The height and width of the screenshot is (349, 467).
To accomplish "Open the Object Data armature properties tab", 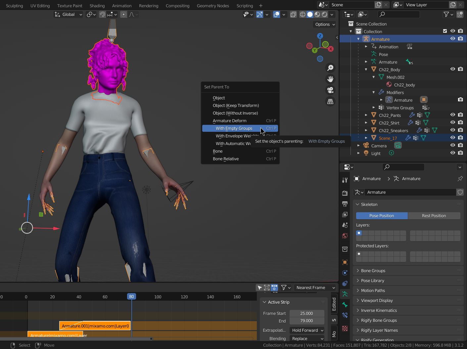I will click(x=345, y=294).
